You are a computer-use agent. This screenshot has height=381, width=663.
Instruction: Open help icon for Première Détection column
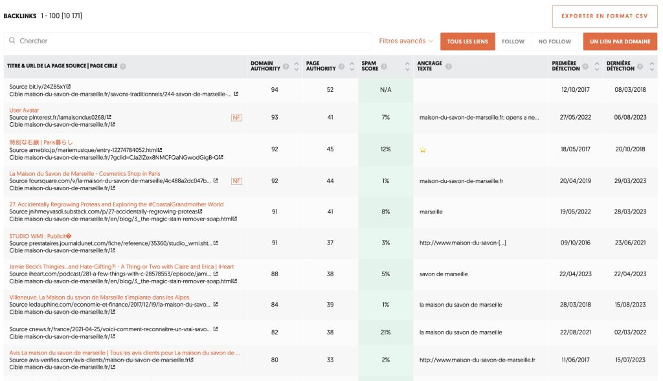coord(585,67)
